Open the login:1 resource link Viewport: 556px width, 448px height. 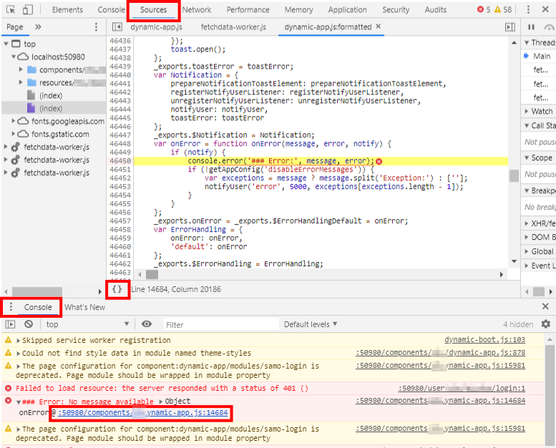pyautogui.click(x=462, y=389)
